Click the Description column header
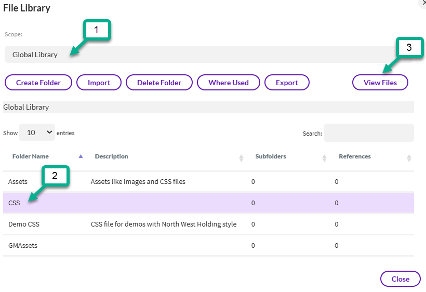Screen dimensions: 426x292 112,156
